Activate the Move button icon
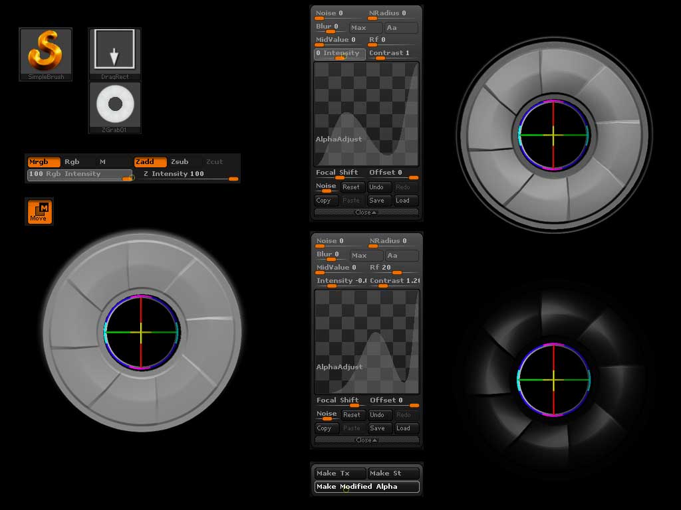The image size is (681, 510). [39, 211]
